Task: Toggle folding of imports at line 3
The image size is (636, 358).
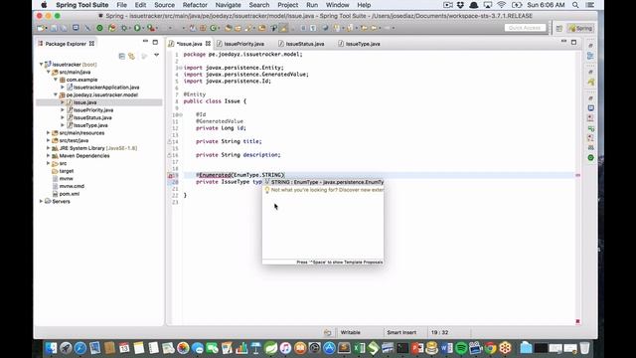Action: (x=180, y=68)
